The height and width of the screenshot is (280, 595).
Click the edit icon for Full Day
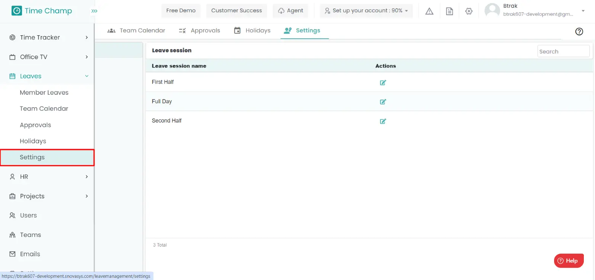(x=383, y=102)
